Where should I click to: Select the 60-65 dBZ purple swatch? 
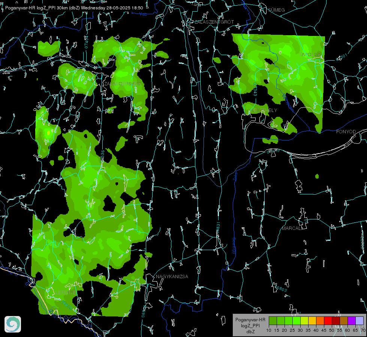(x=352, y=321)
